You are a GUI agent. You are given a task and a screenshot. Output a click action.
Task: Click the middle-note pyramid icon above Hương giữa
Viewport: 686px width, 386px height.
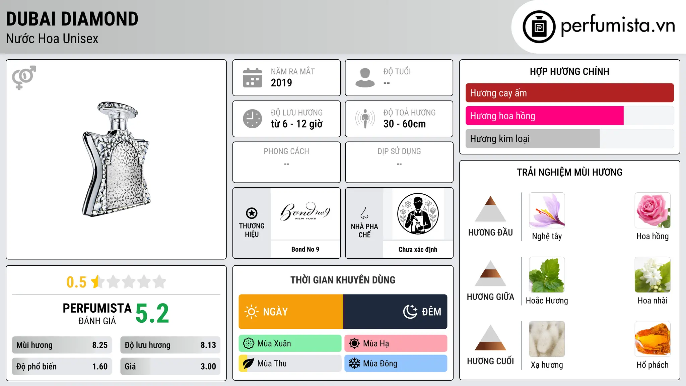pyautogui.click(x=490, y=273)
